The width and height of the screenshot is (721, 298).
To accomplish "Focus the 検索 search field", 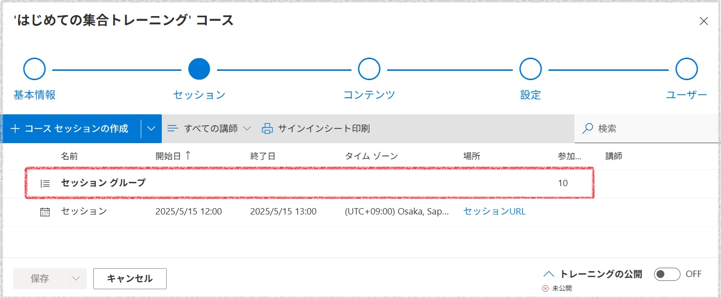I will (647, 128).
